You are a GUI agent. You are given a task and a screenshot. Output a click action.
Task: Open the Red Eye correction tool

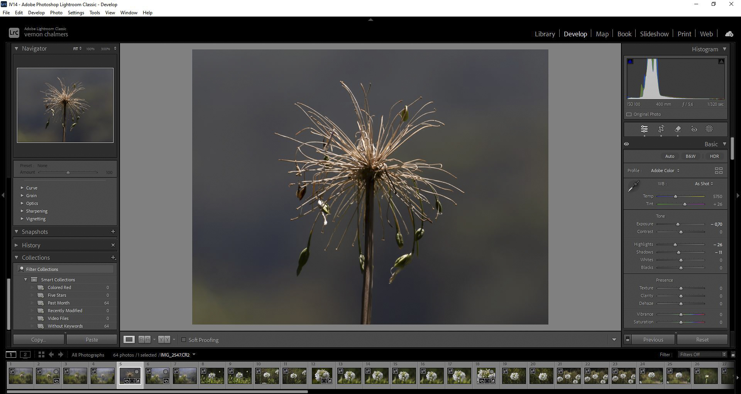(x=694, y=129)
